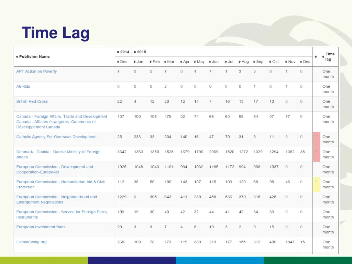Sort by 2015 Dec column
This screenshot has width=352, height=264.
305,62
